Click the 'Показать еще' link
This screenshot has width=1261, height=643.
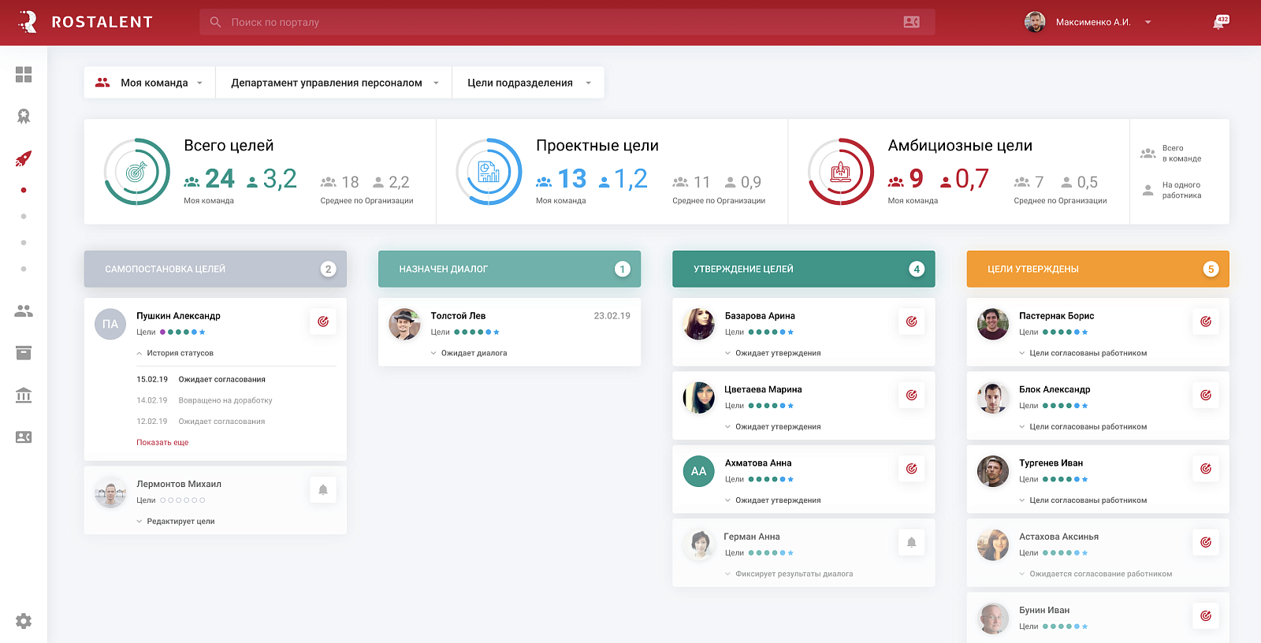pos(162,442)
